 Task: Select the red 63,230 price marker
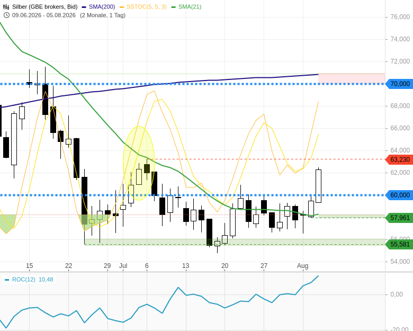pyautogui.click(x=399, y=160)
